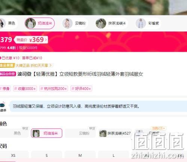
Task: Choose size S
Action: [x=47, y=155]
